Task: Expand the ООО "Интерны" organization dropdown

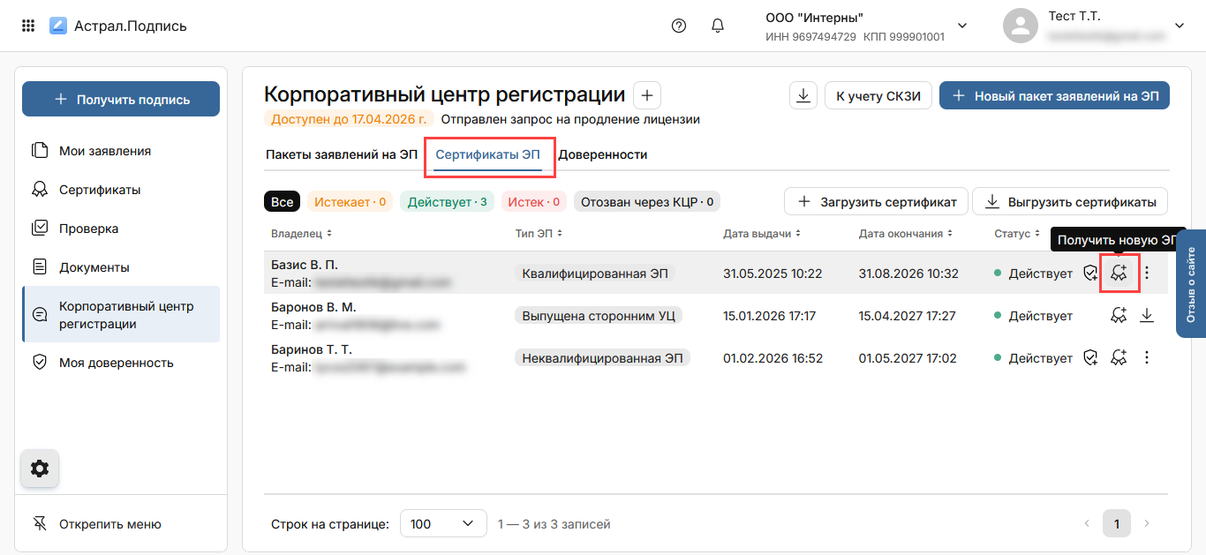Action: pyautogui.click(x=962, y=26)
